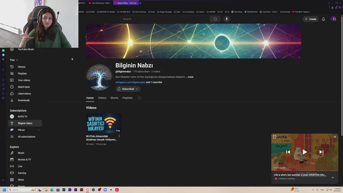Open Movies & TV under Explore
Screen dimensions: 343x193
(x=25, y=159)
